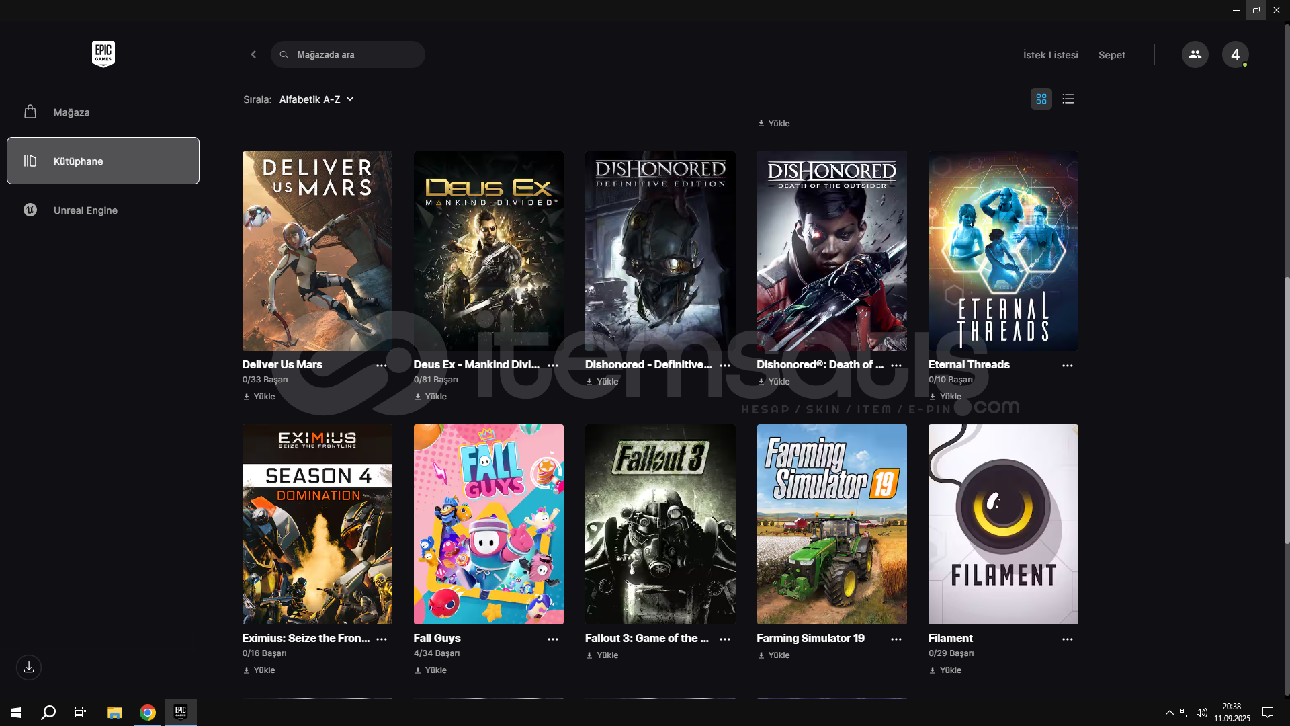The image size is (1290, 726).
Task: Select Kütüphane in the sidebar
Action: coord(103,161)
